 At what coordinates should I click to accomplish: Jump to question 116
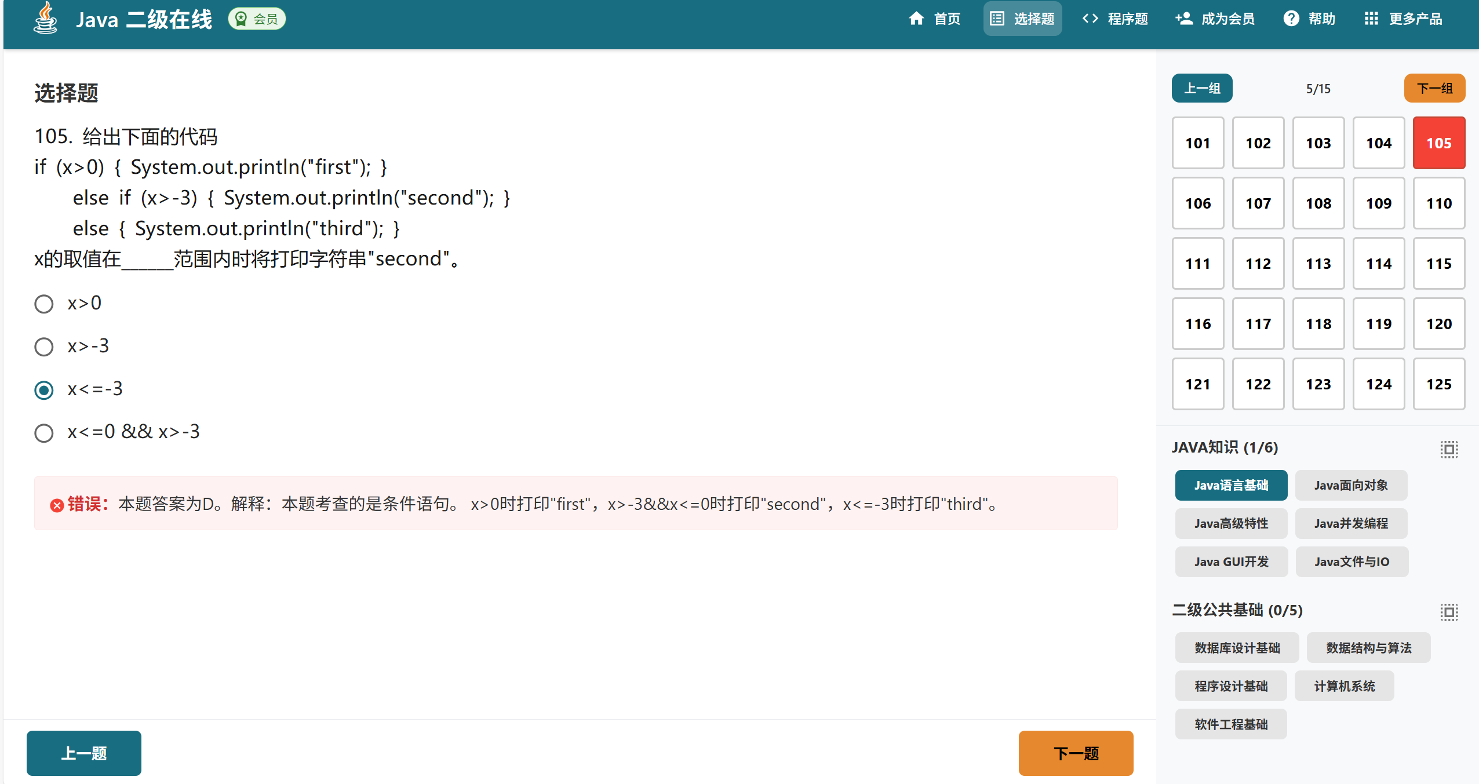[x=1198, y=324]
